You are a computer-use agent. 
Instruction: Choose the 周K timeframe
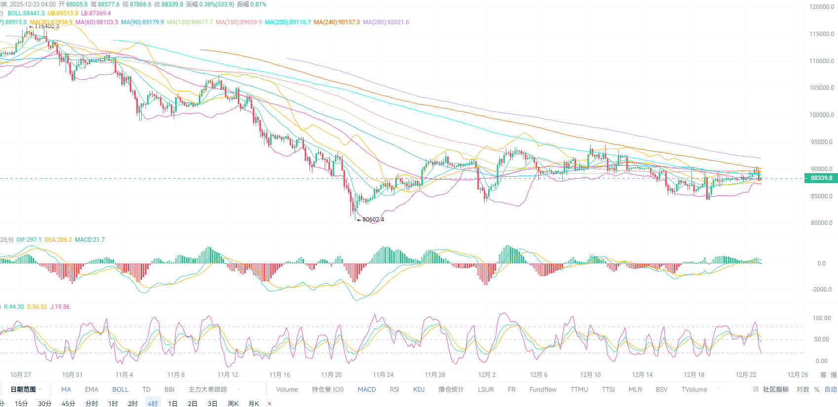click(233, 404)
